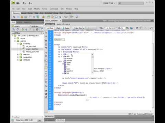This screenshot has width=165, height=123.
Task: Open the Tag Chooser icon
Action: [x=77, y=17]
